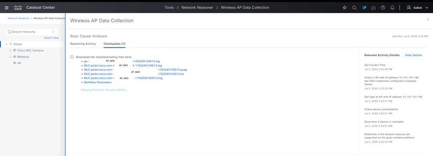Click the Hide Details link
Screen dimensions: 433x156
[413, 55]
